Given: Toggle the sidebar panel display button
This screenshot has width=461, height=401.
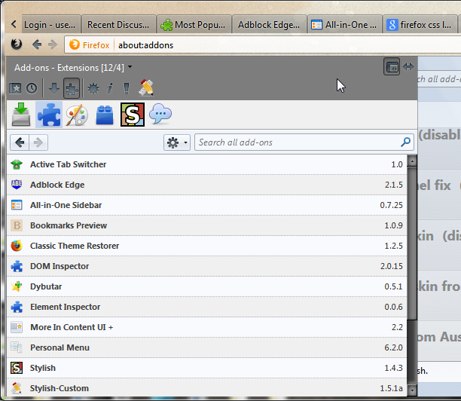Looking at the screenshot, I should (x=392, y=66).
